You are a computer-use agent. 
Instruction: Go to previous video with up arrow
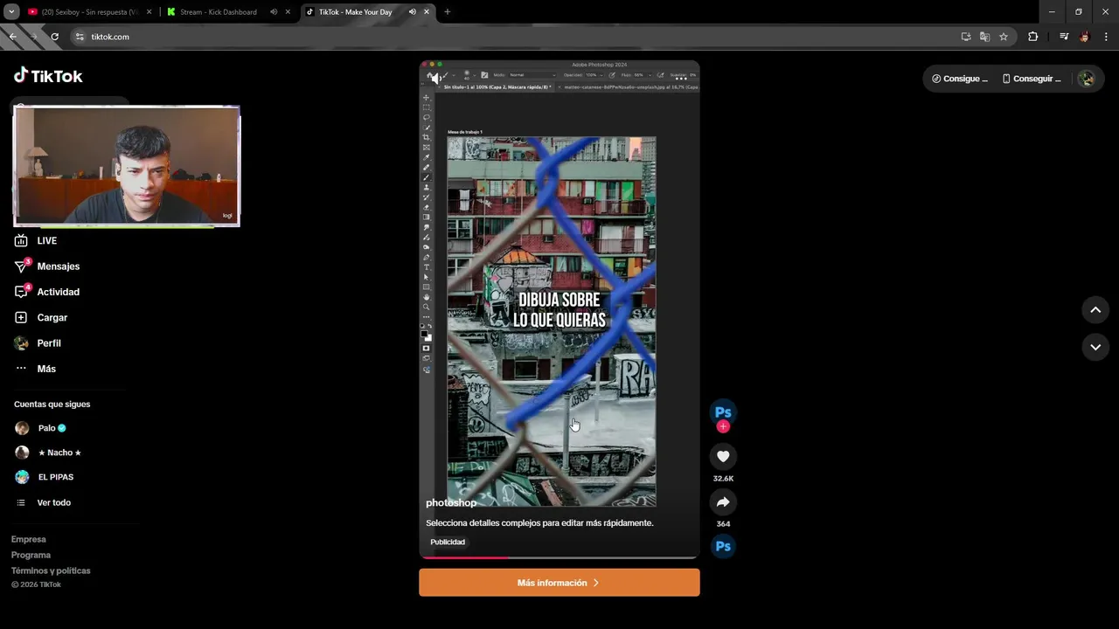pyautogui.click(x=1095, y=310)
